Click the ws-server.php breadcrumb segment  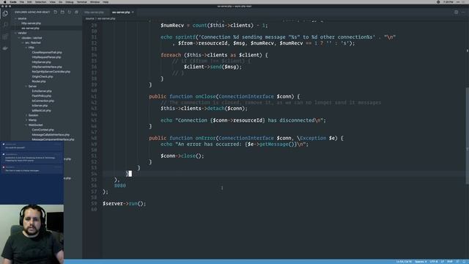(x=106, y=18)
